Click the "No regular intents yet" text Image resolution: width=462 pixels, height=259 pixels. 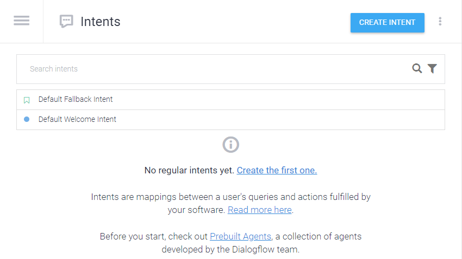189,170
